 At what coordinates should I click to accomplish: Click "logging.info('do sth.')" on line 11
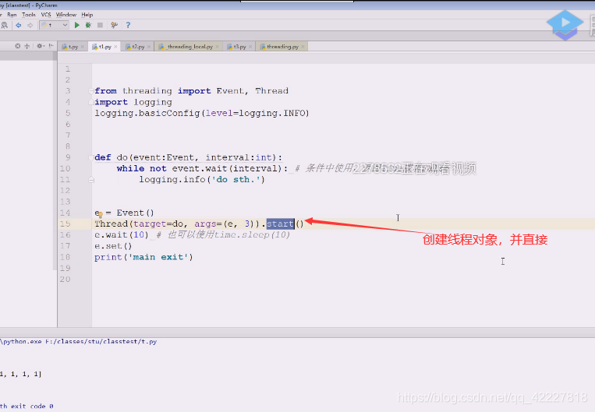202,180
